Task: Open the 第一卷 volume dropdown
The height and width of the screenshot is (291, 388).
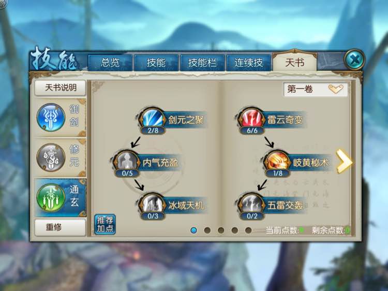Action: click(315, 89)
